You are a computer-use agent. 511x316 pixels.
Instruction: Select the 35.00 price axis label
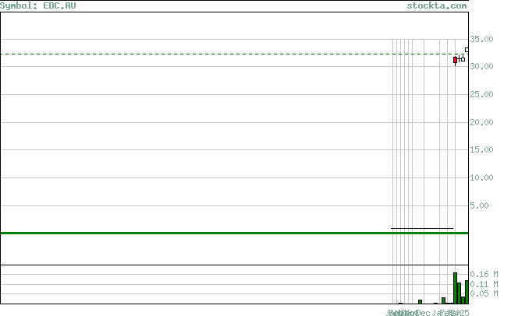(481, 39)
